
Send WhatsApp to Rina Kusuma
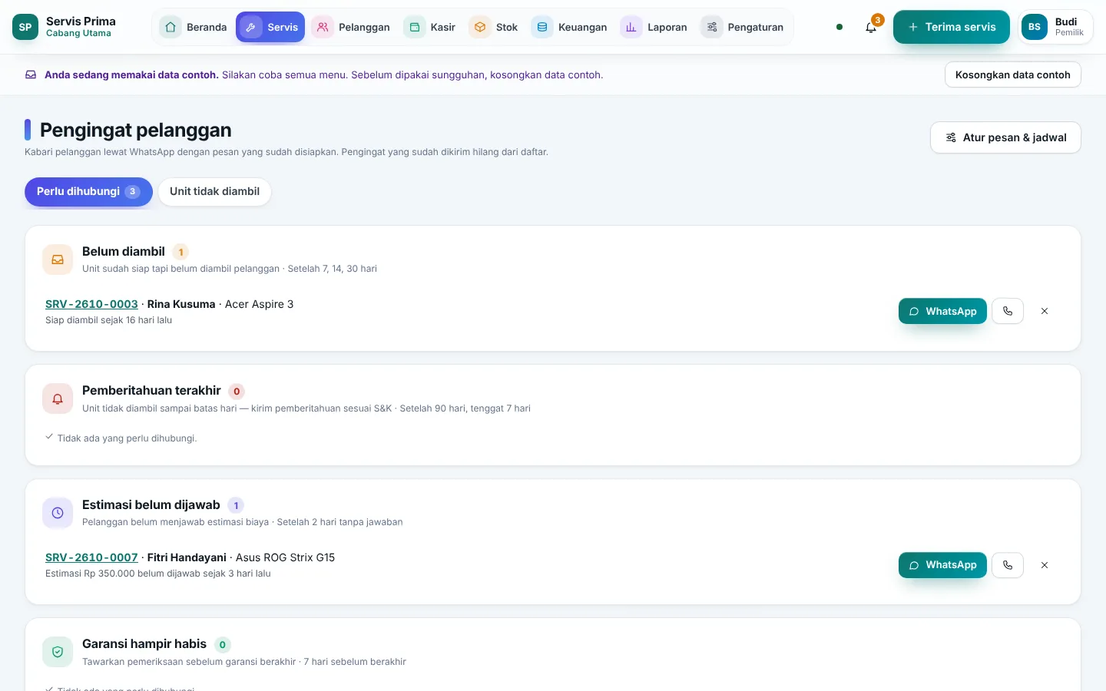pos(942,311)
